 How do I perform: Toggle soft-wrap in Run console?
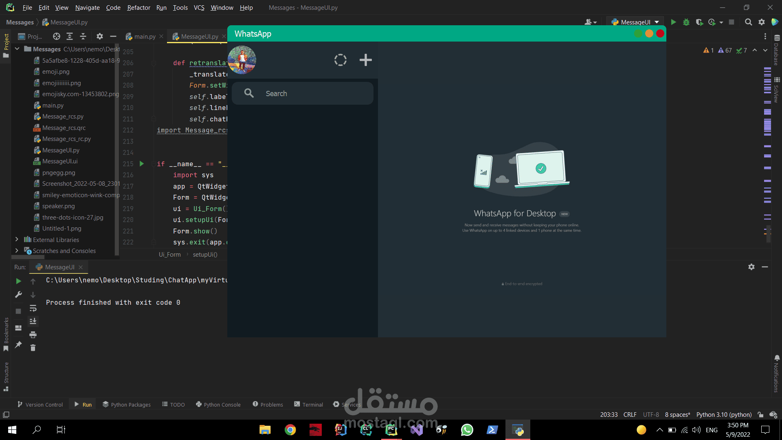point(33,308)
